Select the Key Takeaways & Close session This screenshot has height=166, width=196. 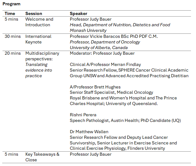42,157
